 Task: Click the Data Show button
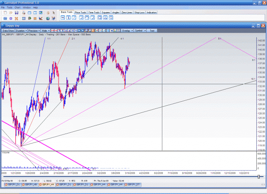coord(8,31)
